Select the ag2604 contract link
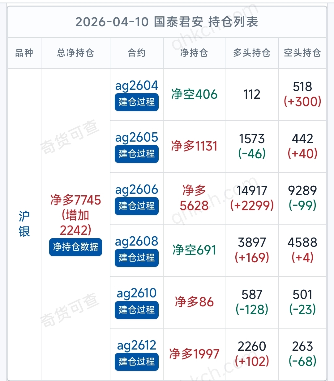The height and width of the screenshot is (381, 334). (x=136, y=85)
